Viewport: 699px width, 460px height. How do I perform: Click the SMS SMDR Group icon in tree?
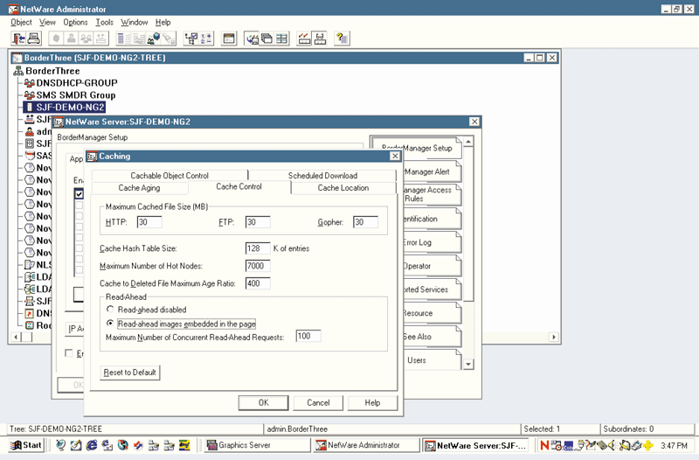(30, 95)
